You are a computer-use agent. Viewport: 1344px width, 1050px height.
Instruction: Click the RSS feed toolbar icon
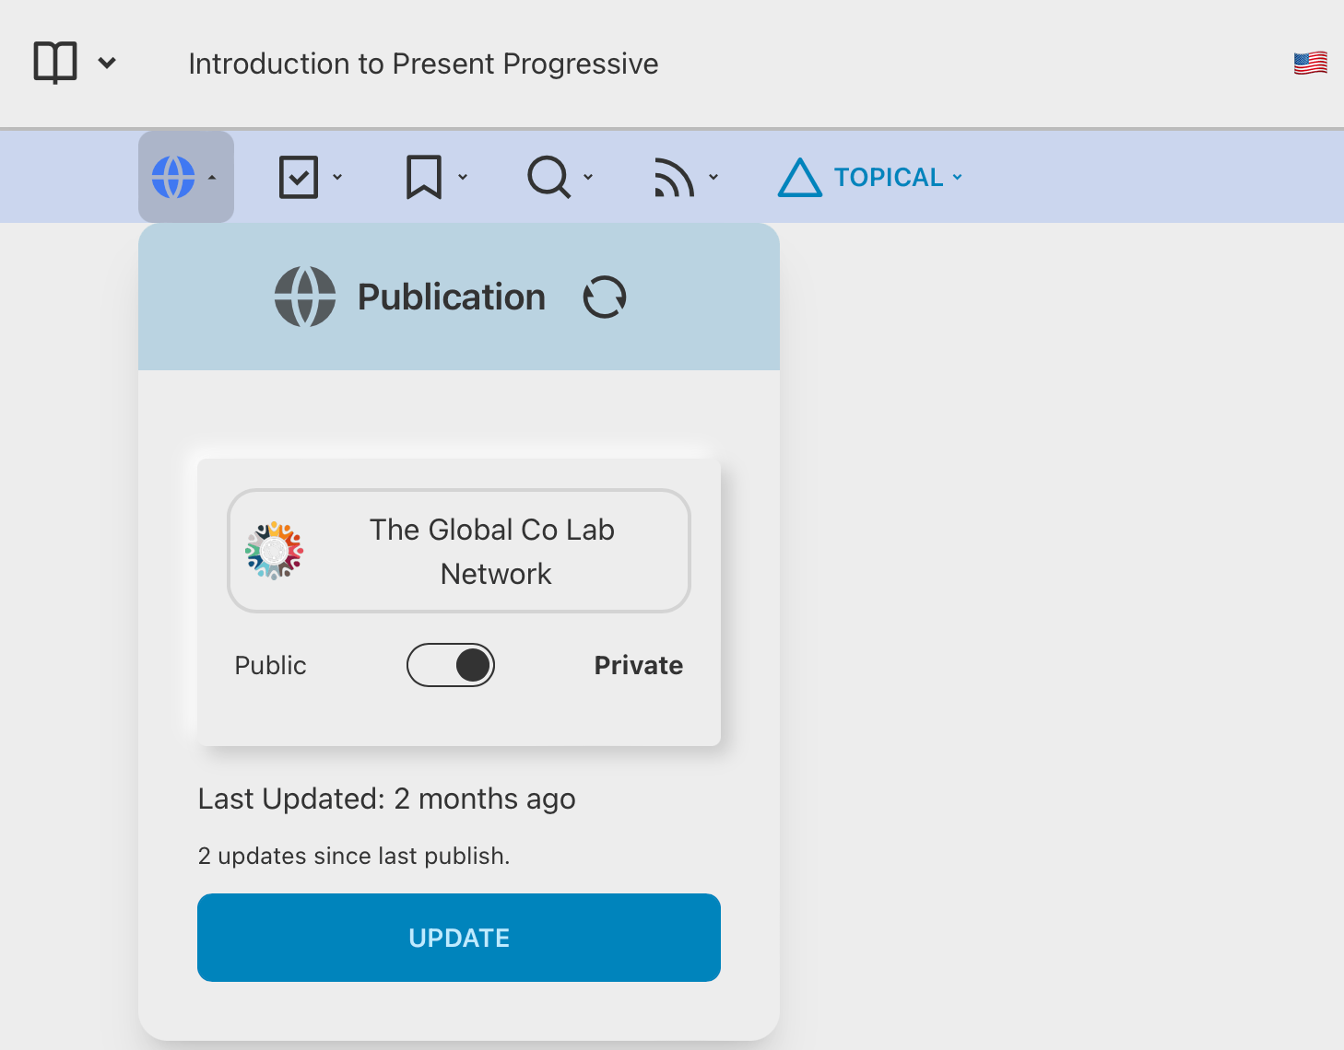click(674, 177)
